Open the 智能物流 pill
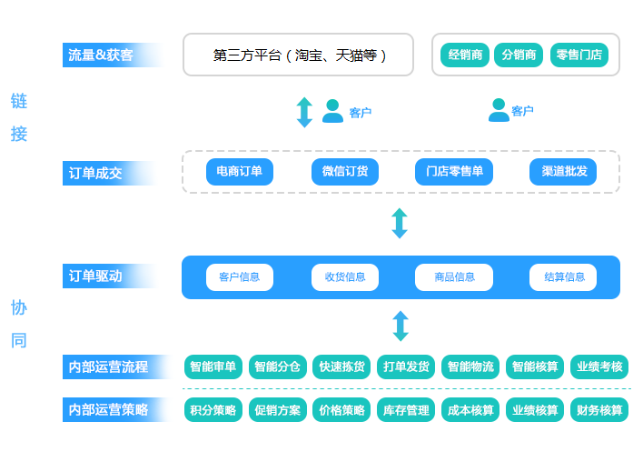 pyautogui.click(x=470, y=367)
